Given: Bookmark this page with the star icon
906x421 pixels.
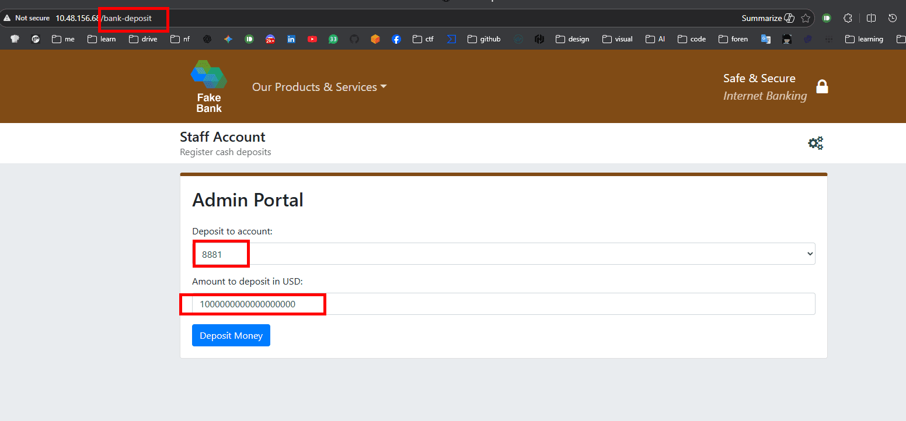Looking at the screenshot, I should point(806,18).
